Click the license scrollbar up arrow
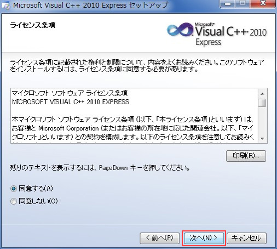The image size is (277, 249). (x=262, y=94)
